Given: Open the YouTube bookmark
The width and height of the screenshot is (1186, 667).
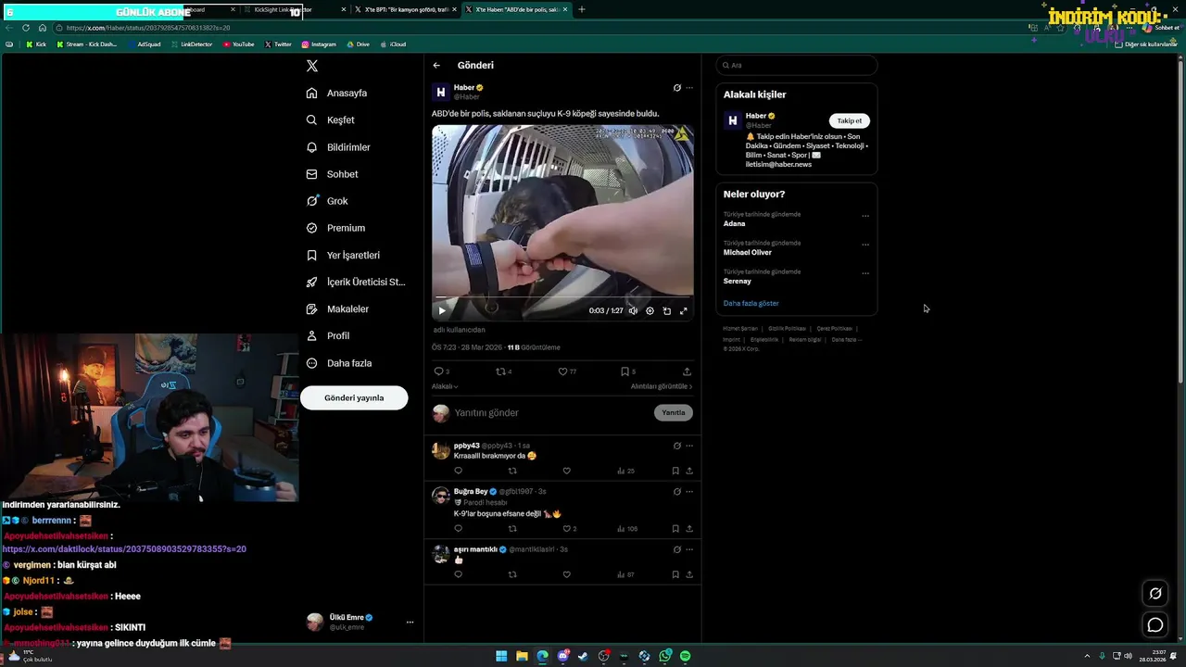Looking at the screenshot, I should pyautogui.click(x=239, y=44).
